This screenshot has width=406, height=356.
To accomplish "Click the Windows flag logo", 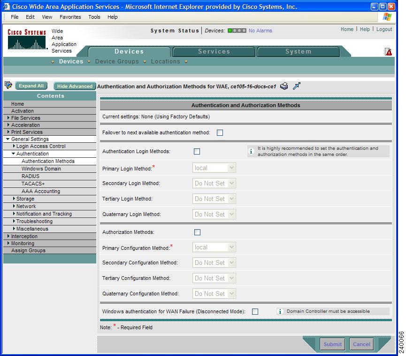I will click(x=387, y=17).
